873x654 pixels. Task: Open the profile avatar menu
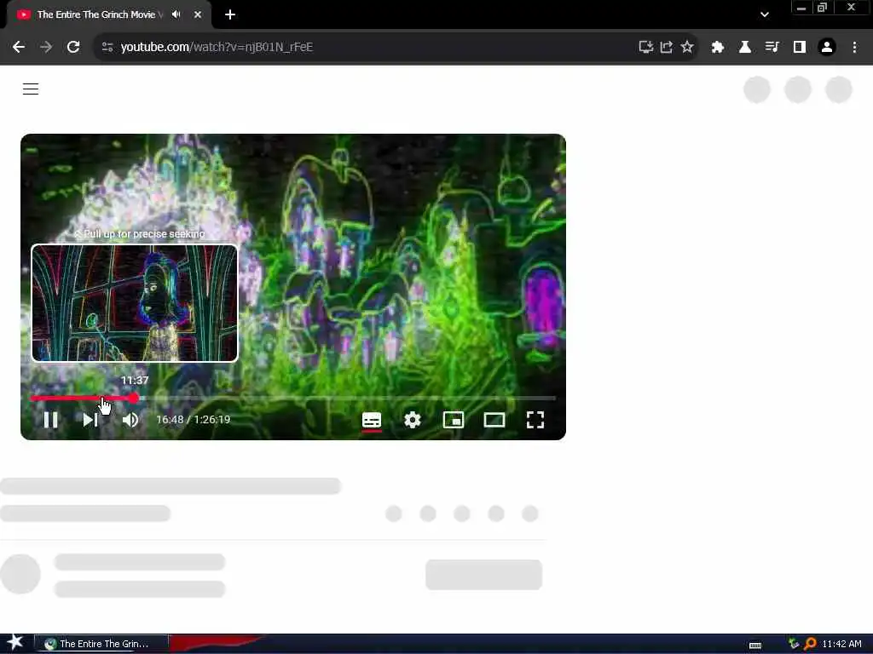tap(827, 48)
